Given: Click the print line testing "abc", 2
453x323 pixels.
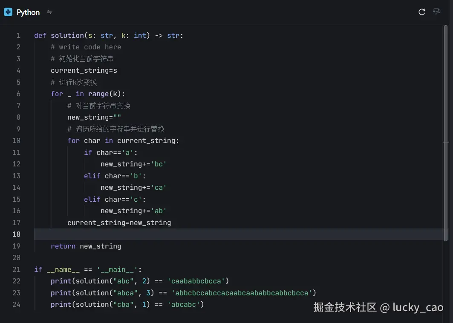Looking at the screenshot, I should point(140,281).
